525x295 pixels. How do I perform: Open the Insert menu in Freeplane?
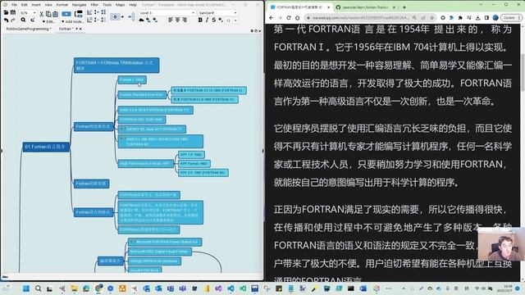(36, 5)
